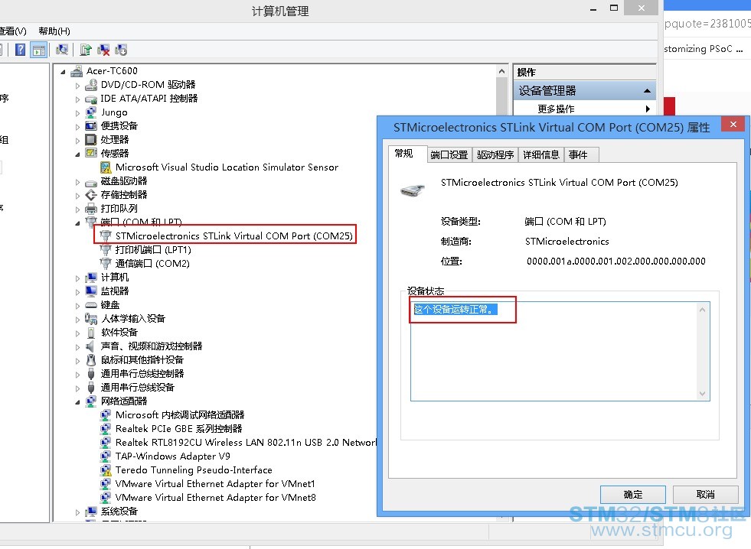Toggle the show/hide action pane toolbar icon
This screenshot has width=751, height=549.
39,50
